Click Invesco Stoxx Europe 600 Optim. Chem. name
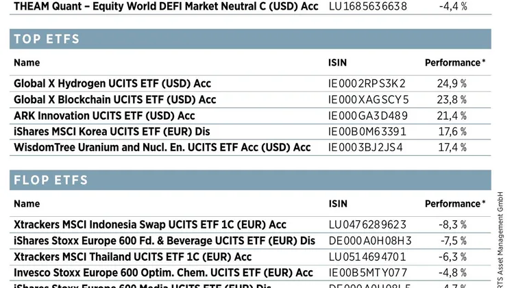Screen dimensions: 514x288 pyautogui.click(x=163, y=273)
